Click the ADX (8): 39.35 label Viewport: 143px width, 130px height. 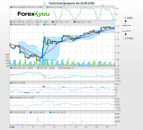click(x=58, y=112)
